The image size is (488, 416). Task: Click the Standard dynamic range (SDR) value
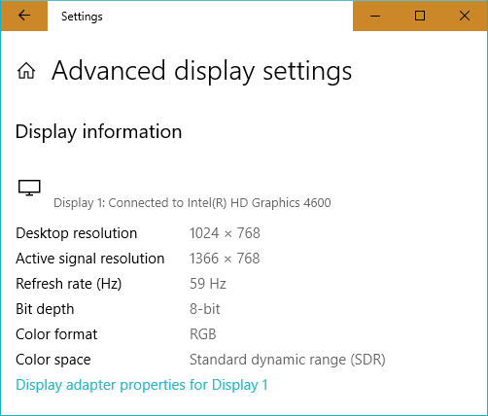[288, 360]
